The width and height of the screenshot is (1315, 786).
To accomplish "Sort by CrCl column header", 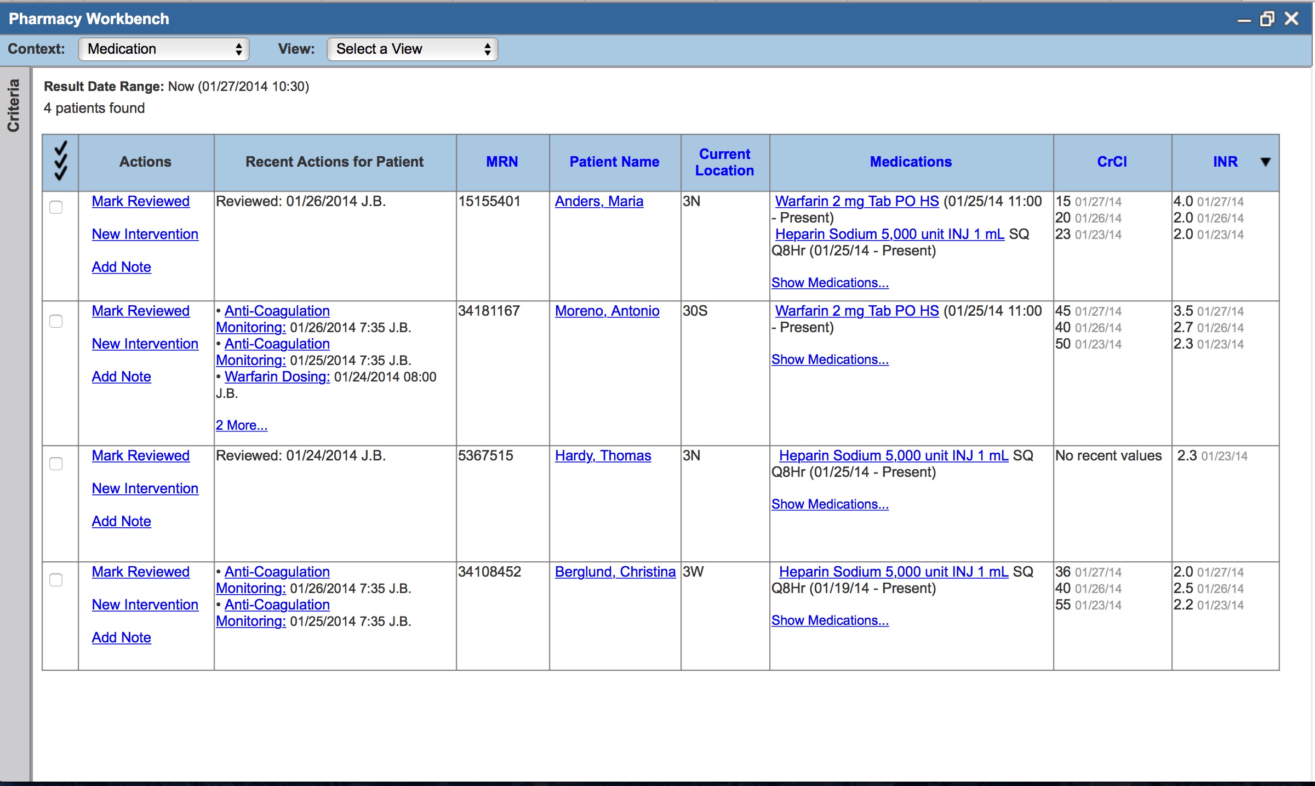I will coord(1112,162).
